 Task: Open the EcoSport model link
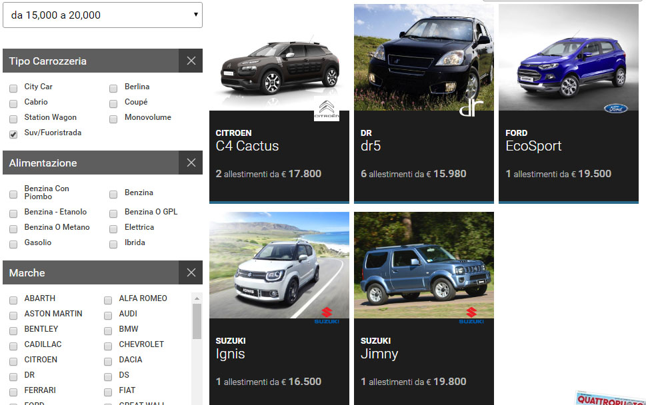533,146
